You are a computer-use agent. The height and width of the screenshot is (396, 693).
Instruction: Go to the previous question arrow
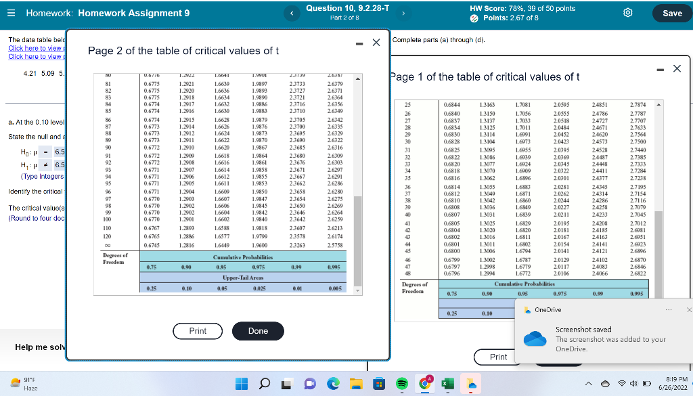(291, 14)
